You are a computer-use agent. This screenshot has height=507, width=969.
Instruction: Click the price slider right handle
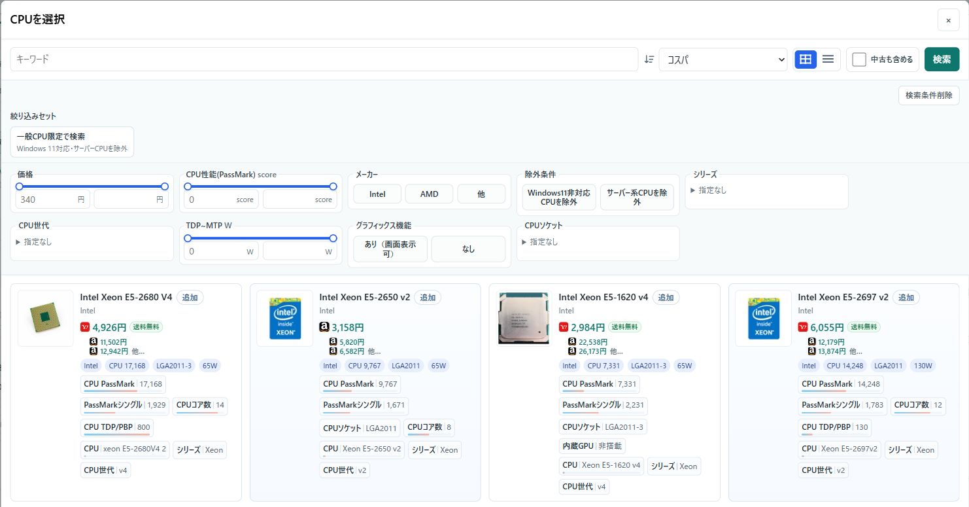164,186
